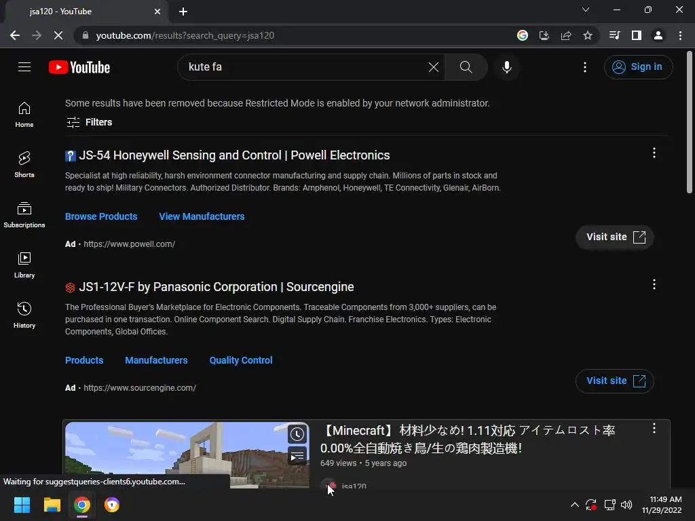This screenshot has height=521, width=695.
Task: Click the Sourcengine Manufacturers link
Action: click(x=156, y=360)
